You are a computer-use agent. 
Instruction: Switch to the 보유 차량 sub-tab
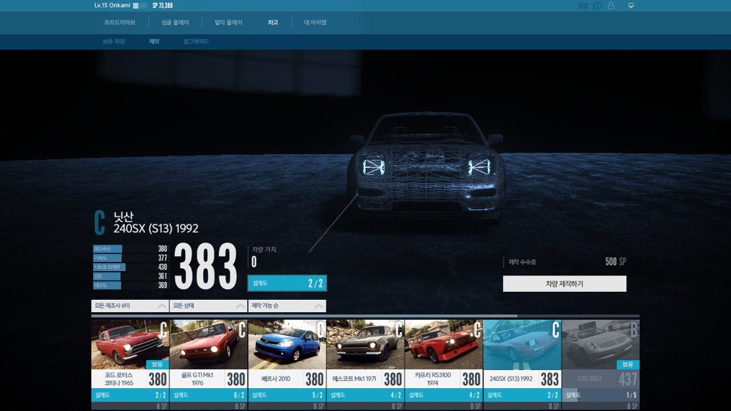pyautogui.click(x=113, y=42)
